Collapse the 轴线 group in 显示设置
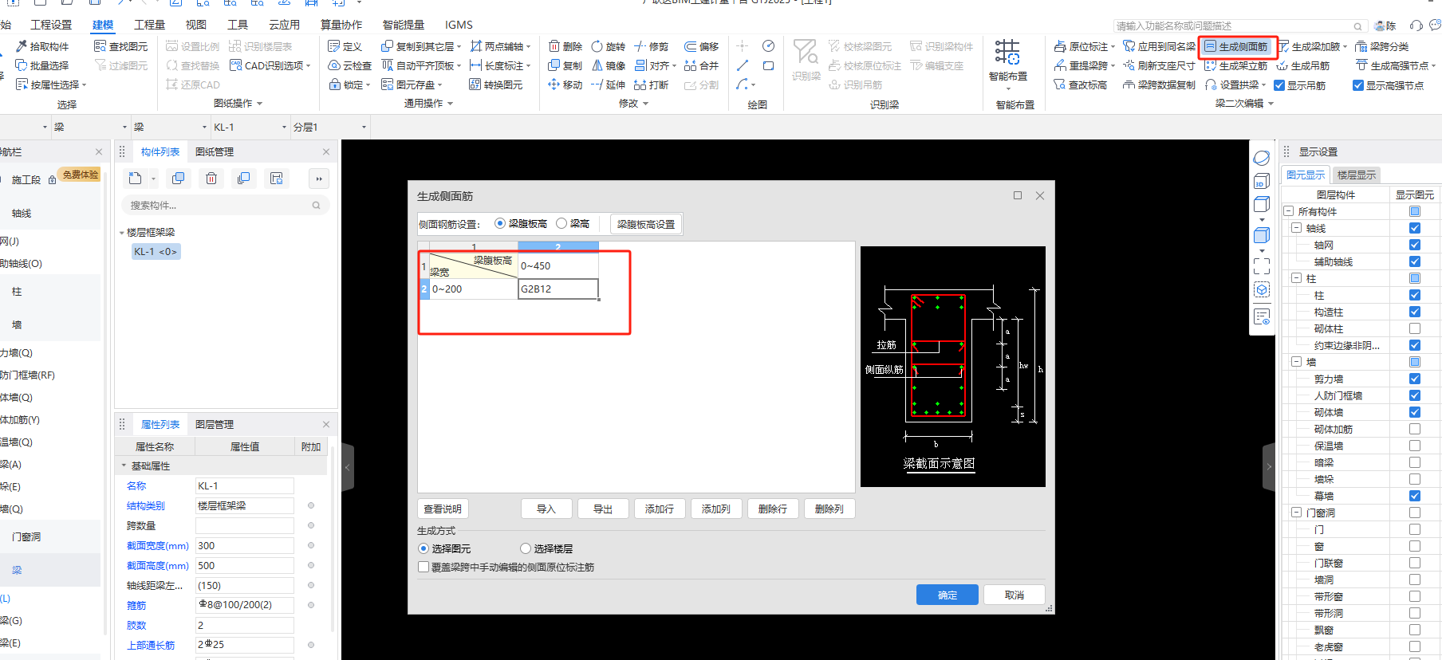Screen dimensions: 1442x660 point(1297,228)
